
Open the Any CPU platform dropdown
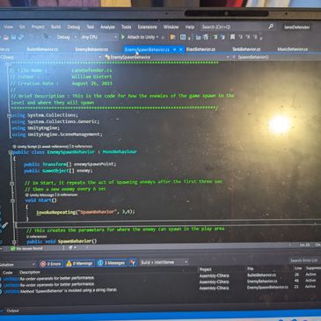point(98,37)
